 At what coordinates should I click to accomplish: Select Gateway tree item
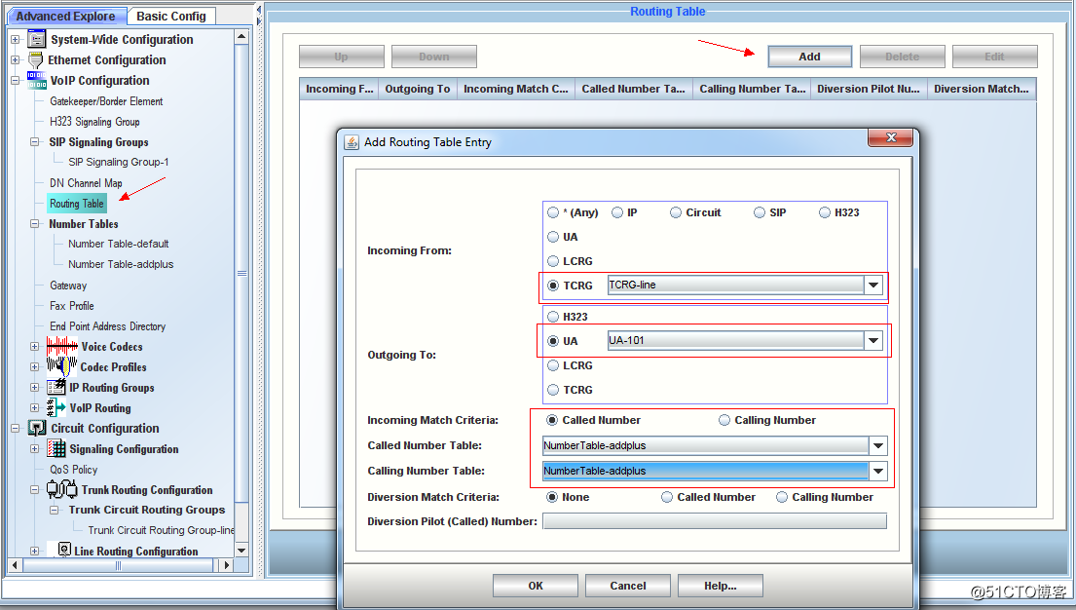tap(68, 286)
